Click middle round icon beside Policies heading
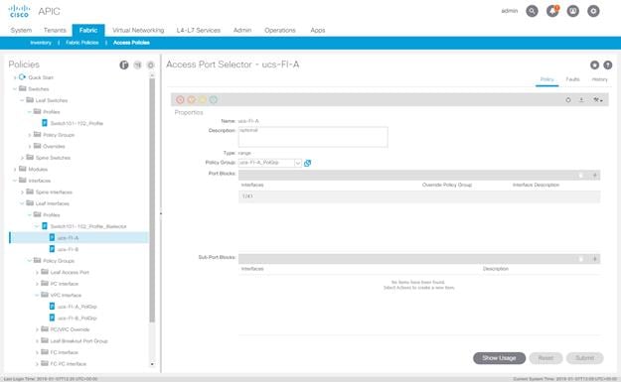Image resolution: width=621 pixels, height=382 pixels. pos(137,64)
